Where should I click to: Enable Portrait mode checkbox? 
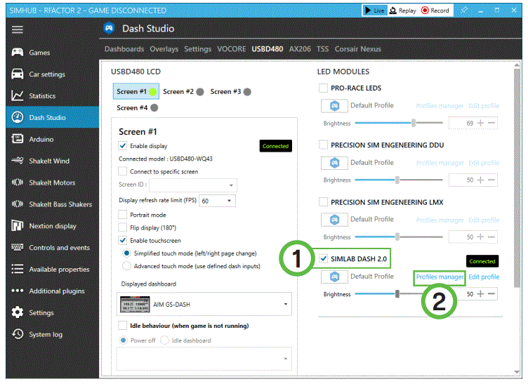(x=123, y=214)
